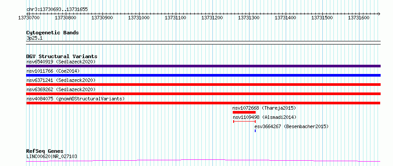Click the chr3:13730693..13731655 region label
This screenshot has height=166, width=393.
tap(57, 10)
